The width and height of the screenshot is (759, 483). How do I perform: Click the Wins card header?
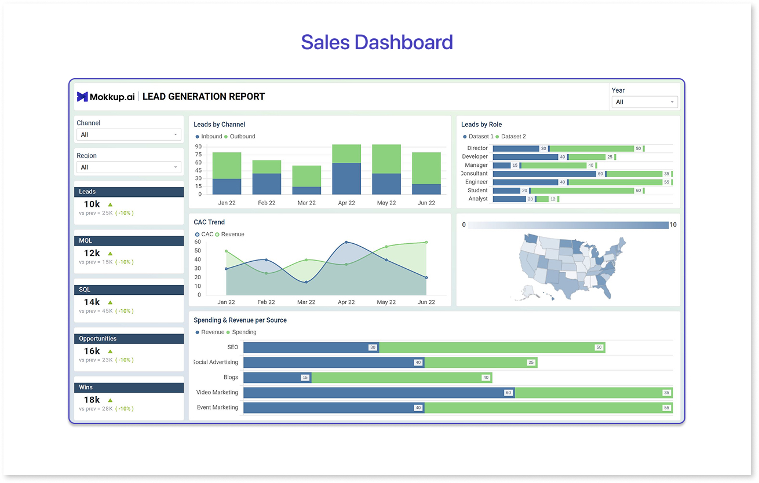tap(129, 387)
